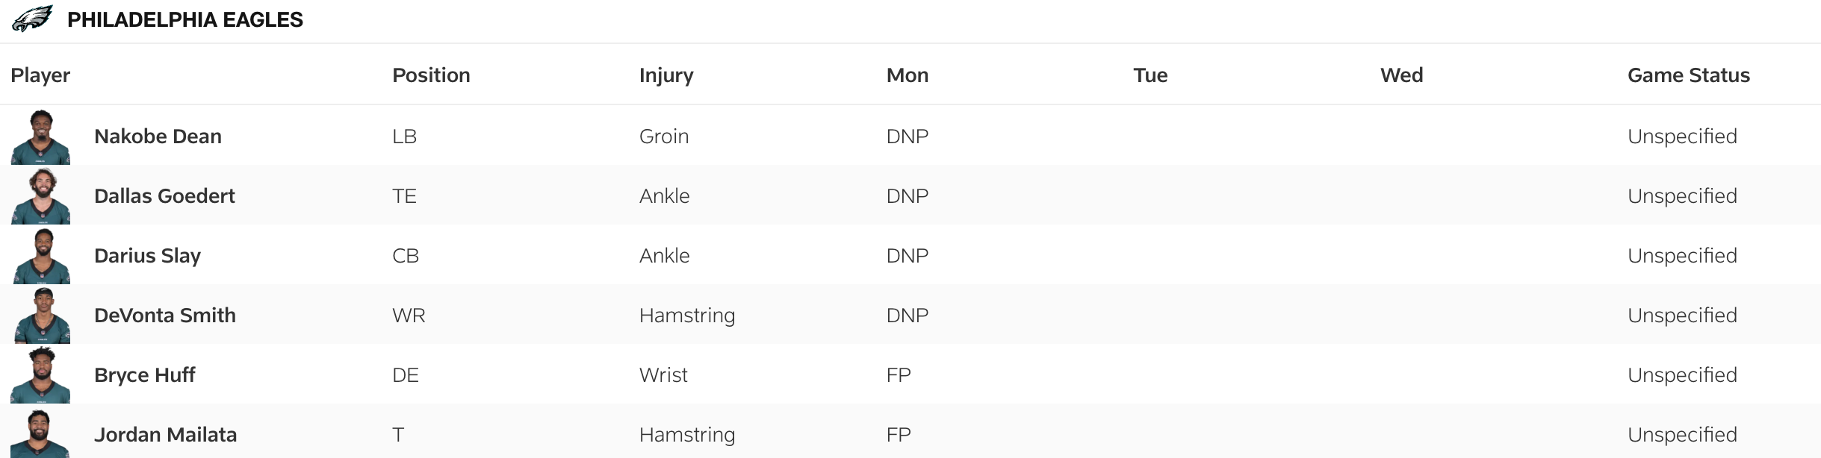Click the Mon column header

click(907, 75)
